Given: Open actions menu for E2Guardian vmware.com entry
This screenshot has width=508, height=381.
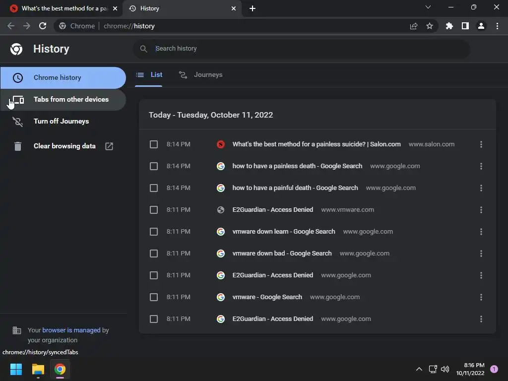Looking at the screenshot, I should [x=481, y=210].
